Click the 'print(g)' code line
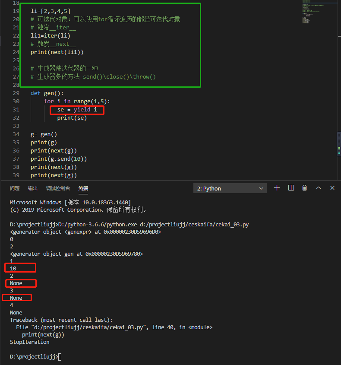The image size is (341, 365). (x=44, y=143)
